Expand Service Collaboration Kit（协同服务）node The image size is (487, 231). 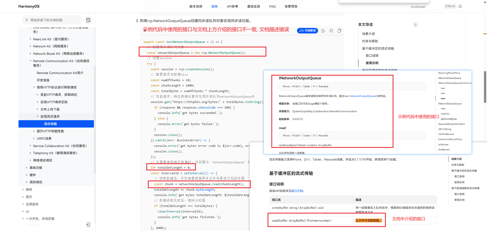click(30, 146)
